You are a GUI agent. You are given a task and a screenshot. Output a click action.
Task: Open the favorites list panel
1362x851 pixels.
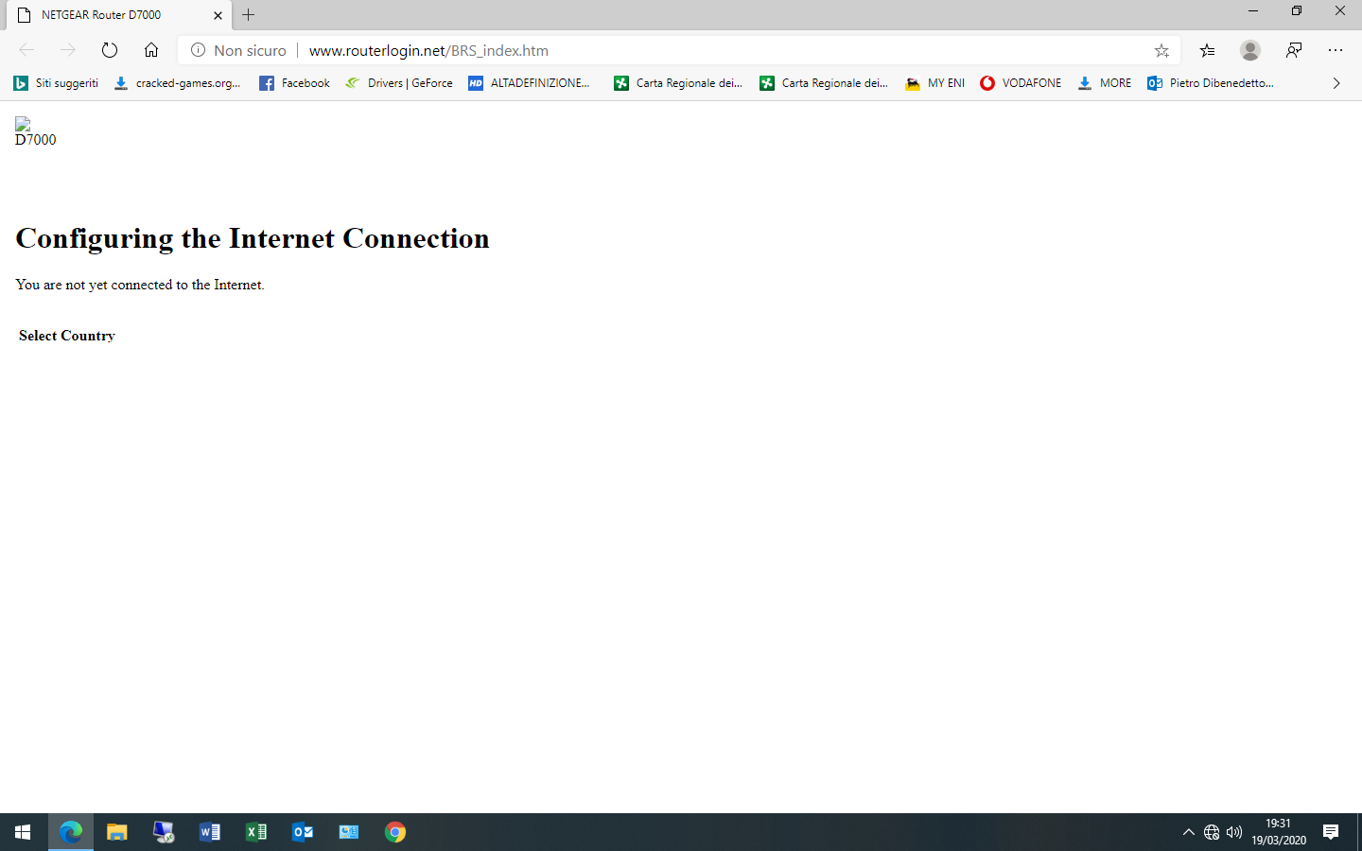1207,50
